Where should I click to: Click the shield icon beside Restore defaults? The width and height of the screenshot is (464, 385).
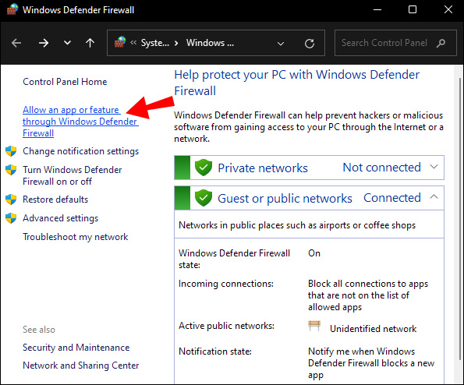(11, 200)
